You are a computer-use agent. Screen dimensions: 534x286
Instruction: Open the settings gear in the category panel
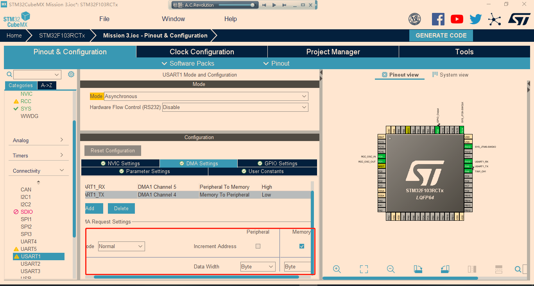[71, 74]
